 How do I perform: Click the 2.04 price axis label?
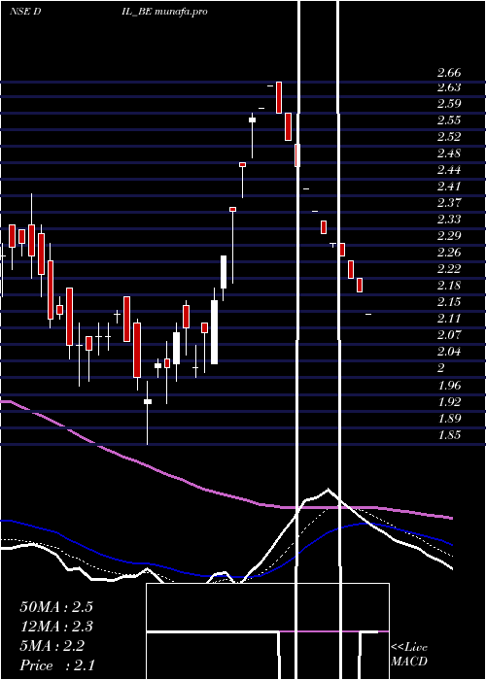(x=449, y=352)
